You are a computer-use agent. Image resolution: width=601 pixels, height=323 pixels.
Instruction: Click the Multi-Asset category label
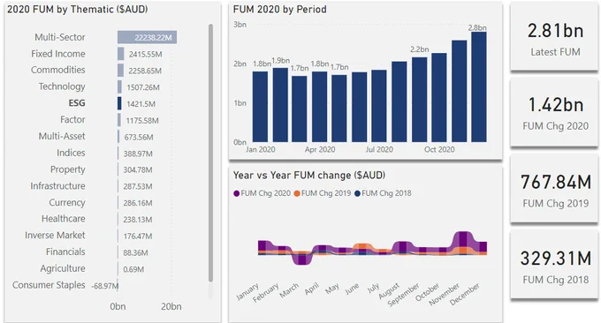(62, 136)
